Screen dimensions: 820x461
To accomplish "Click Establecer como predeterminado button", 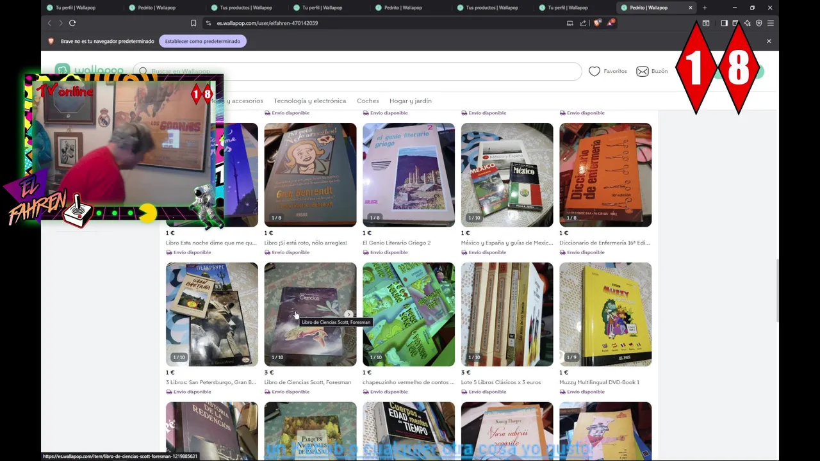I will [202, 41].
